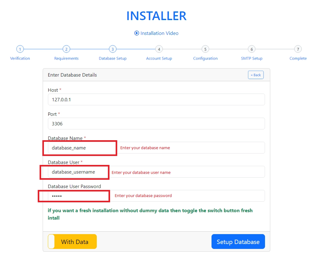The image size is (325, 269).
Task: Select step 6 circle for SMTP Setup
Action: click(x=252, y=49)
